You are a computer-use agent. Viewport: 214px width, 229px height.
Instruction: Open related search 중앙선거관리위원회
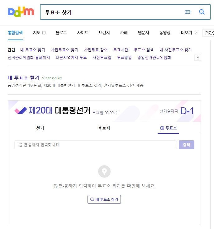(x=154, y=58)
